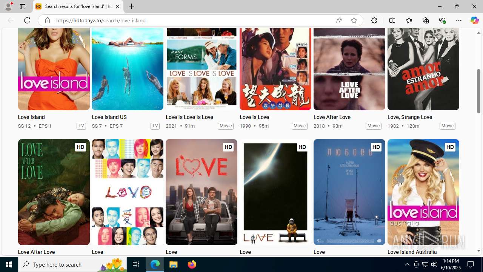
Task: Go back with the back arrow
Action: 11,20
